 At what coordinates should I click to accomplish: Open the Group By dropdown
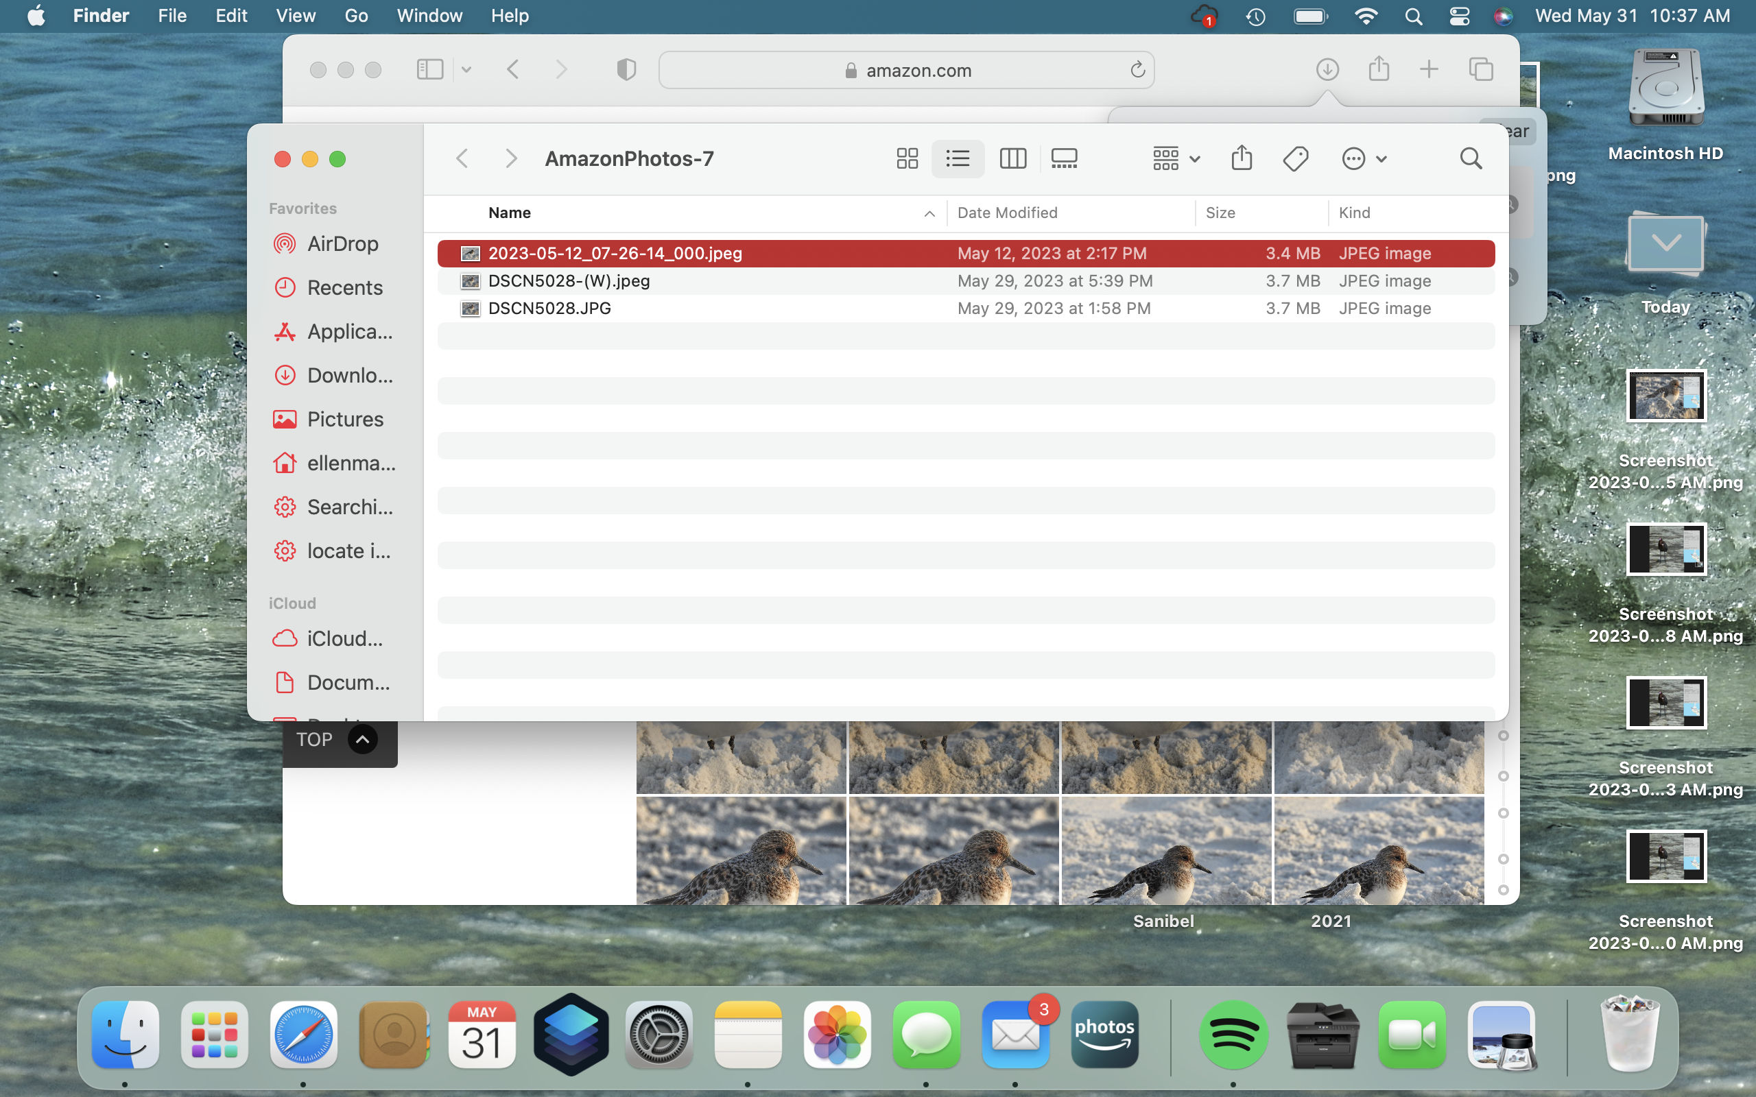coord(1176,158)
